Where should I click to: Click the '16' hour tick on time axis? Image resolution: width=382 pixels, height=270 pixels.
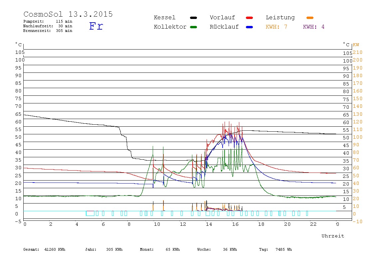tap(235, 224)
